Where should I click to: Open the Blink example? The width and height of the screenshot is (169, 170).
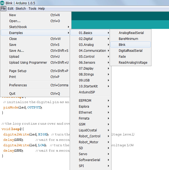coord(130,45)
